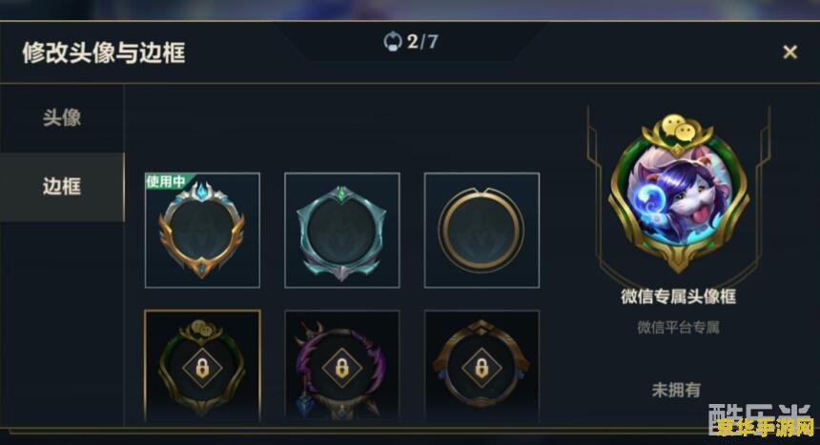Pick the plain gold ring frame

click(x=482, y=230)
